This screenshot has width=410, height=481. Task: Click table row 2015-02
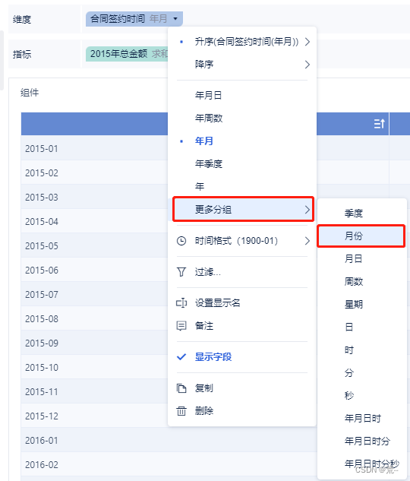click(x=94, y=172)
